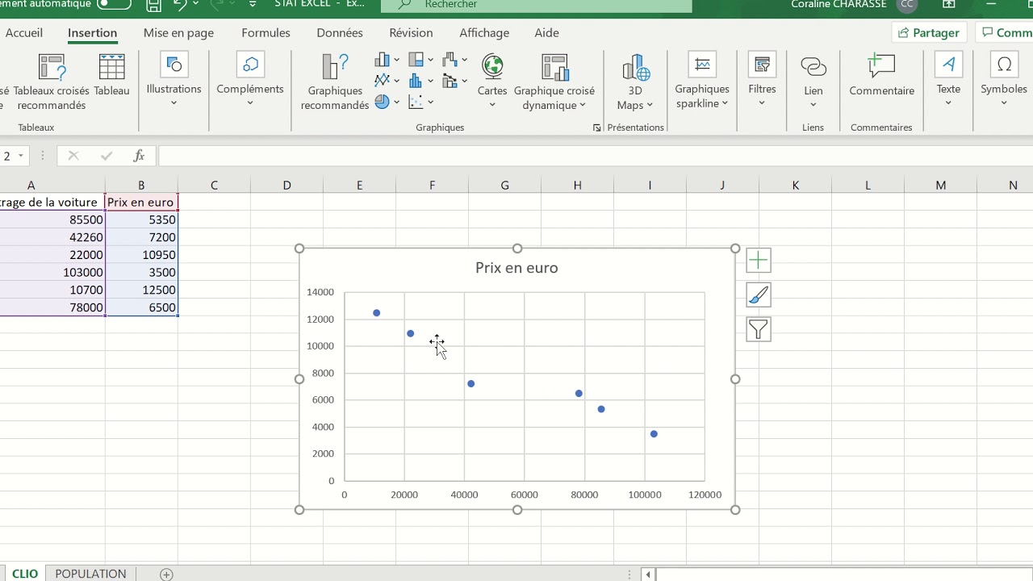Select column E header
1033x581 pixels.
click(x=359, y=186)
